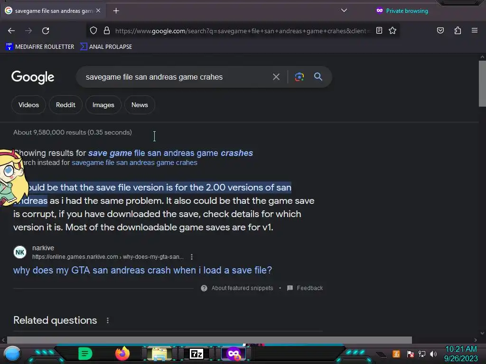The height and width of the screenshot is (364, 486).
Task: Filter results by Images
Action: (103, 105)
